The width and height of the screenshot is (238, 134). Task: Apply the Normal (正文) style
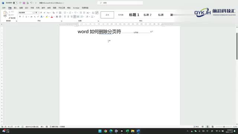pos(107,15)
